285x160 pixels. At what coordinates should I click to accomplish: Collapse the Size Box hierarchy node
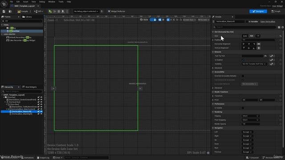pyautogui.click(x=7, y=104)
